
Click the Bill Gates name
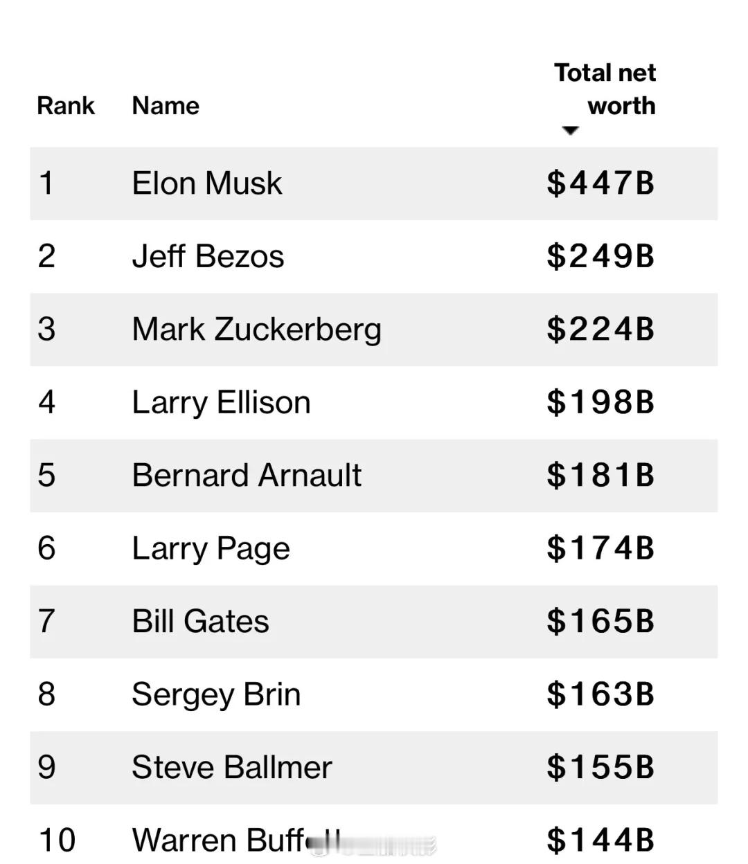(200, 621)
